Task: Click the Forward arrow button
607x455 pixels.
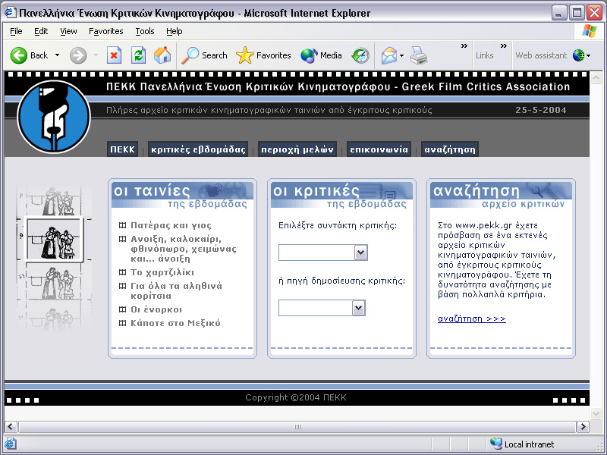Action: point(78,55)
